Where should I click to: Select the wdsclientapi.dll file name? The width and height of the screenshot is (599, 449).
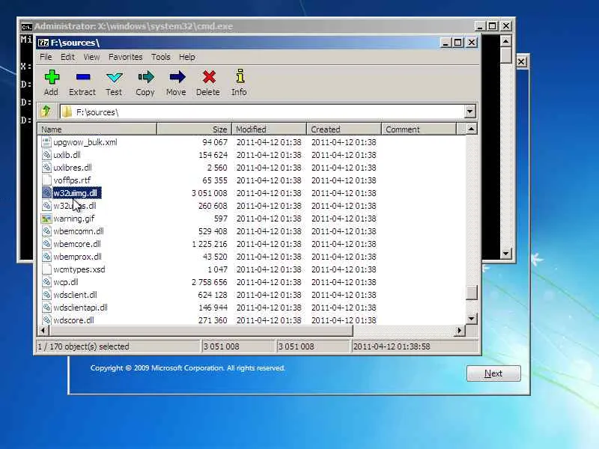point(80,308)
